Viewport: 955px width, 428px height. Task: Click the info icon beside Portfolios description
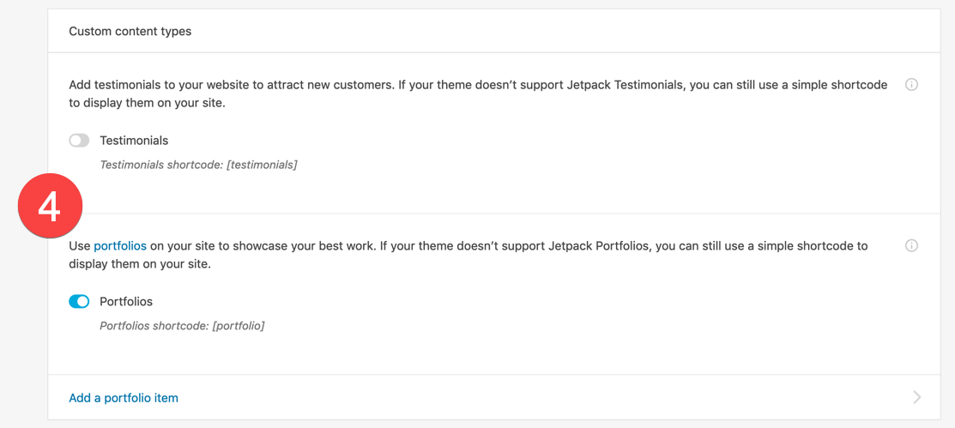pyautogui.click(x=912, y=246)
